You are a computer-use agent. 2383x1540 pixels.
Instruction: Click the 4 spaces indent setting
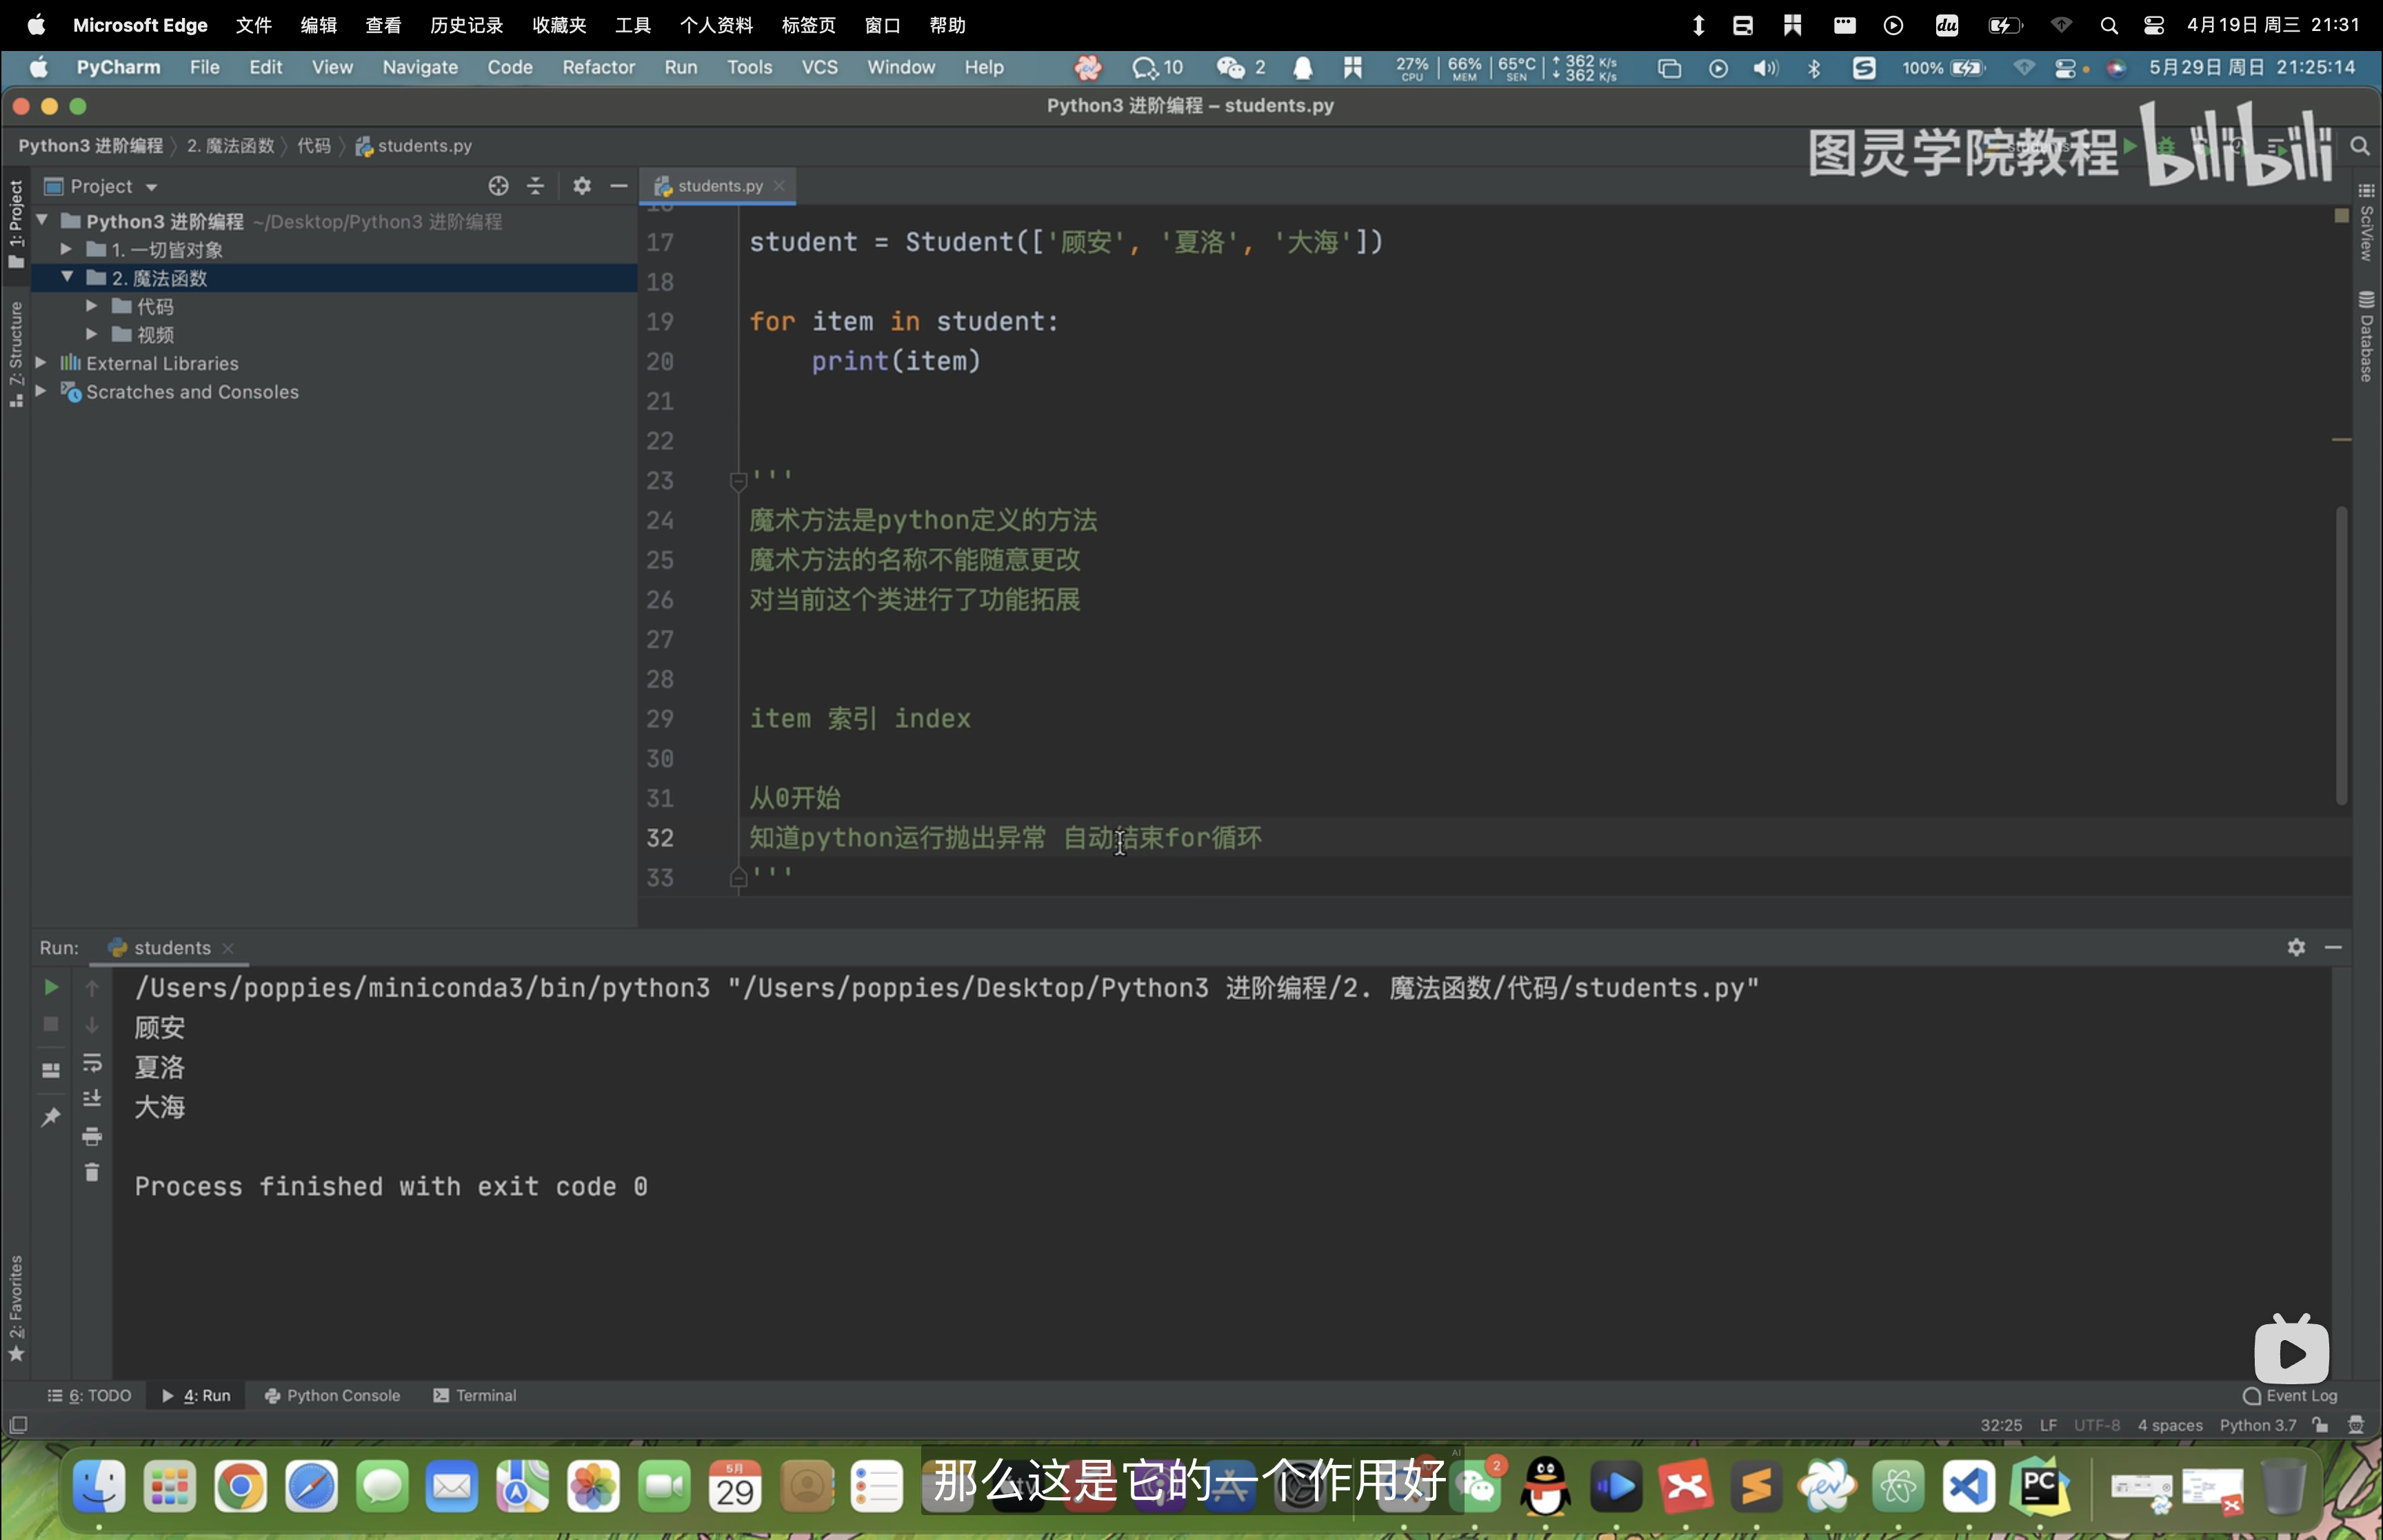[2170, 1425]
